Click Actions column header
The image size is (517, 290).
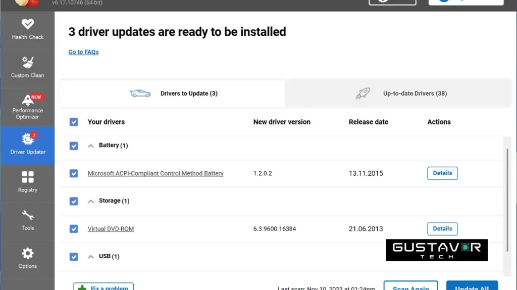[x=439, y=122]
